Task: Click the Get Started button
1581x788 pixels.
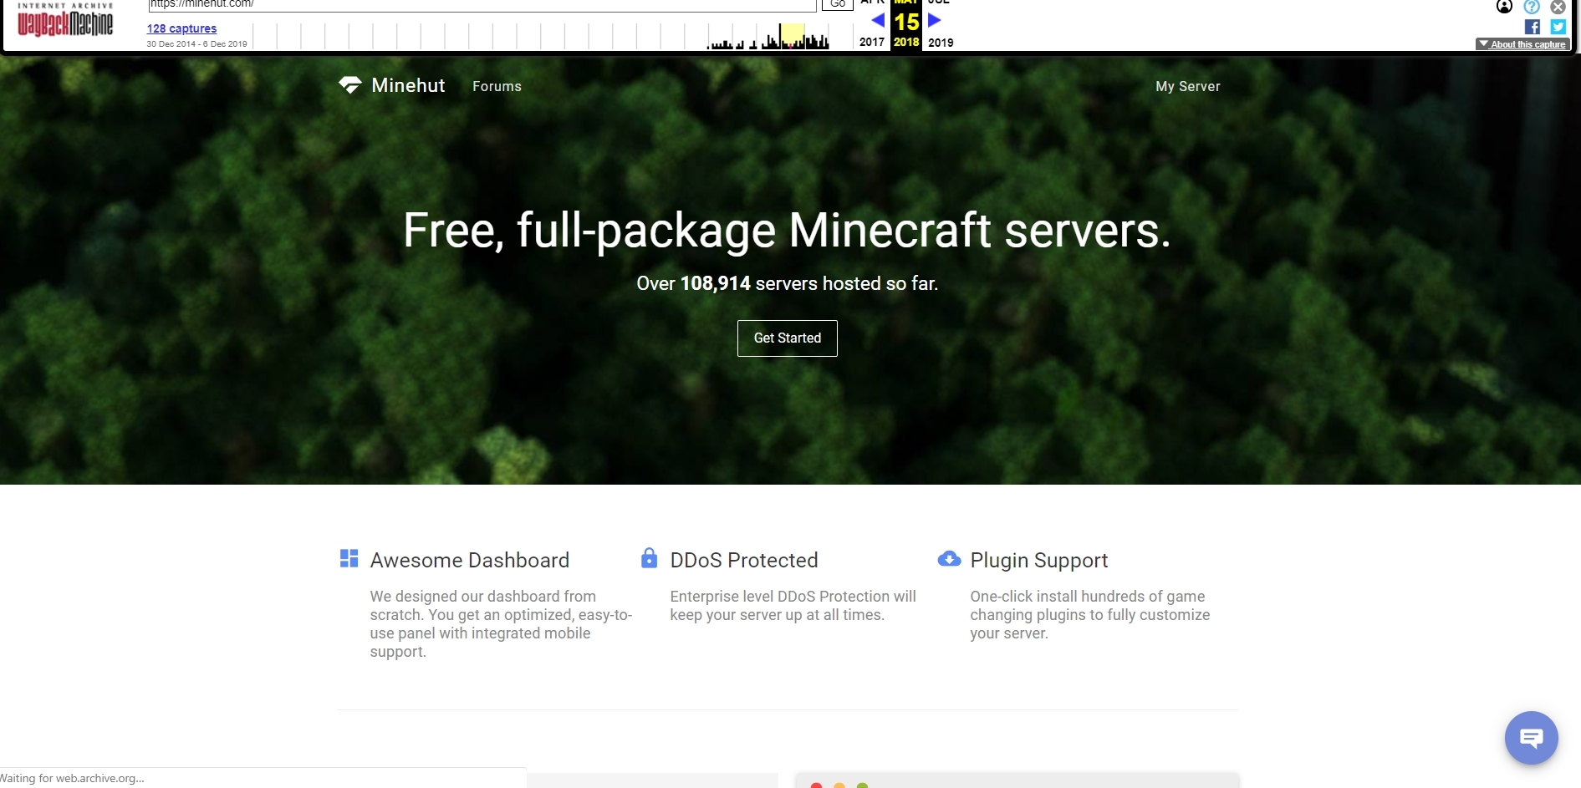Action: pyautogui.click(x=788, y=338)
